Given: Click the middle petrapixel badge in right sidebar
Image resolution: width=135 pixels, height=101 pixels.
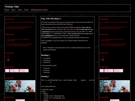Looking at the screenshot, I should coord(109,71).
